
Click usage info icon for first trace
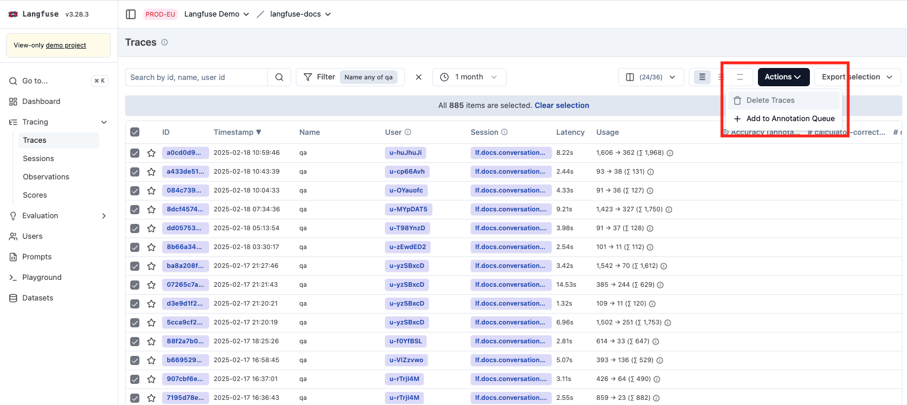(670, 153)
